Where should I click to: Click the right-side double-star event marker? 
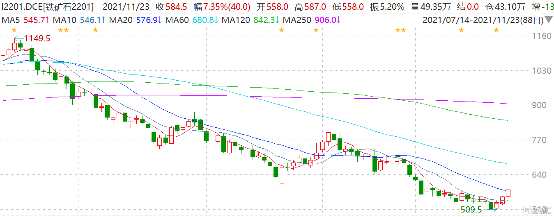pos(400,30)
